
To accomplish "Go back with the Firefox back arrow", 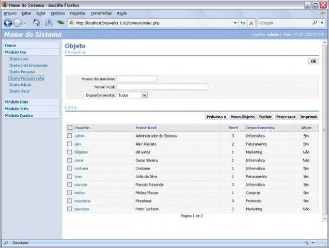I will tap(8, 23).
